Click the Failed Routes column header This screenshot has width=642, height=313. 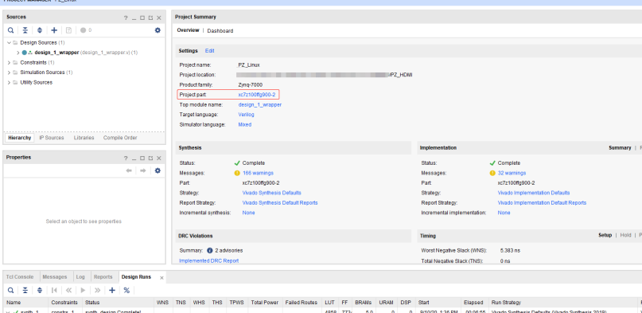302,303
